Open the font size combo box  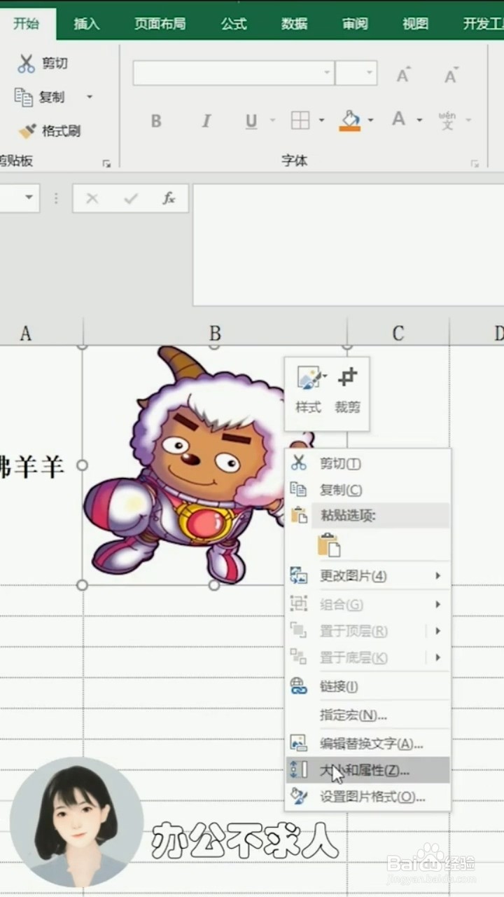click(x=356, y=73)
